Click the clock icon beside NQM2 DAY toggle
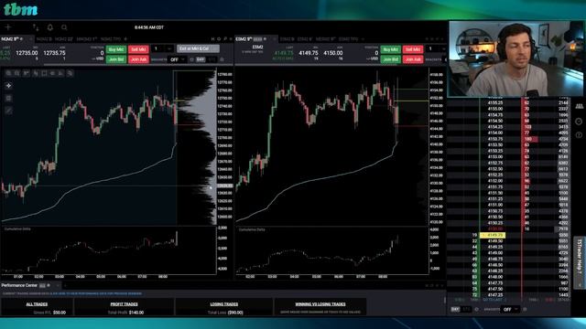 click(191, 59)
